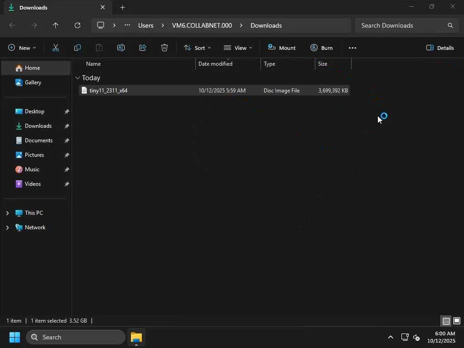This screenshot has height=348, width=464.
Task: Click the 3,699,392 KB size cell
Action: tap(333, 91)
